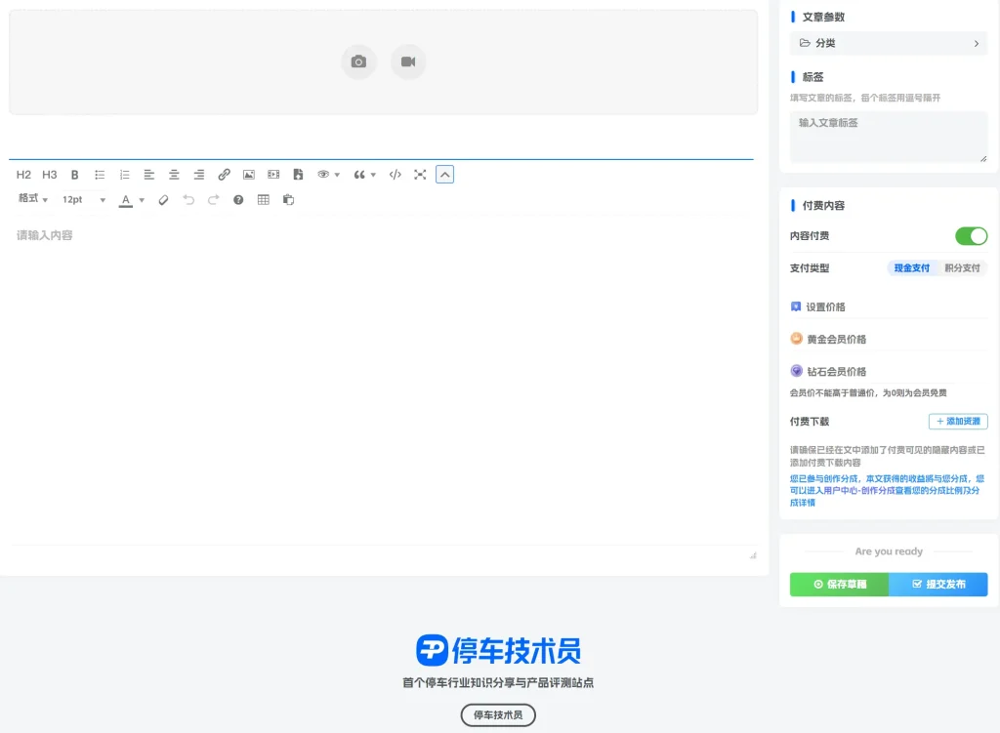The height and width of the screenshot is (733, 1000).
Task: Open the text color picker dropdown
Action: click(x=142, y=200)
